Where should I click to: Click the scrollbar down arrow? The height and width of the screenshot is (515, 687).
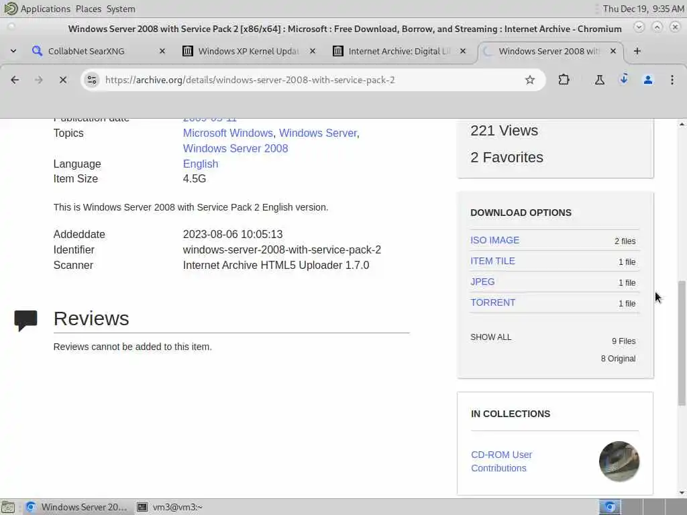[x=682, y=492]
